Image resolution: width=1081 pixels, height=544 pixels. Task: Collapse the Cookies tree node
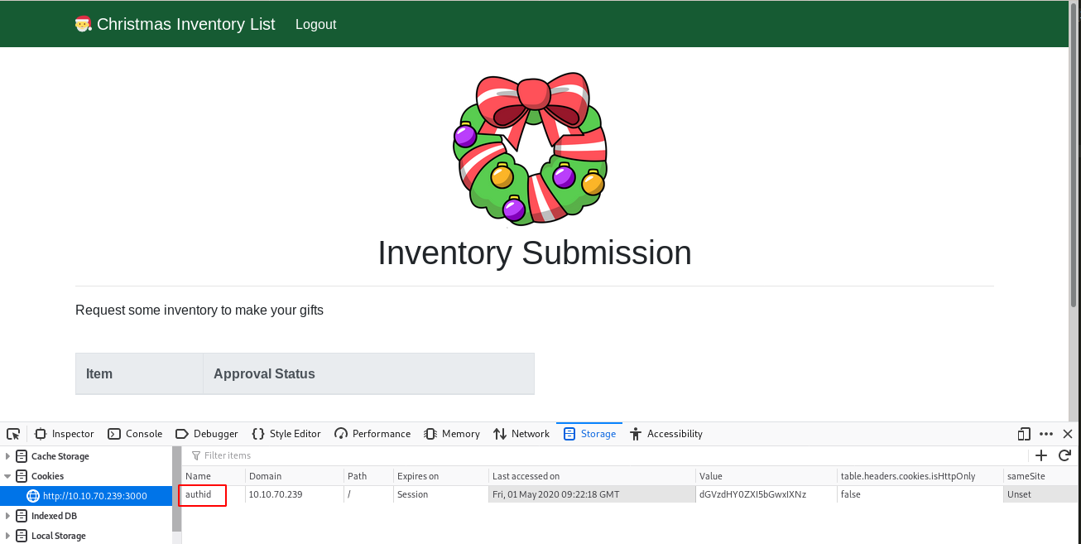click(x=8, y=476)
